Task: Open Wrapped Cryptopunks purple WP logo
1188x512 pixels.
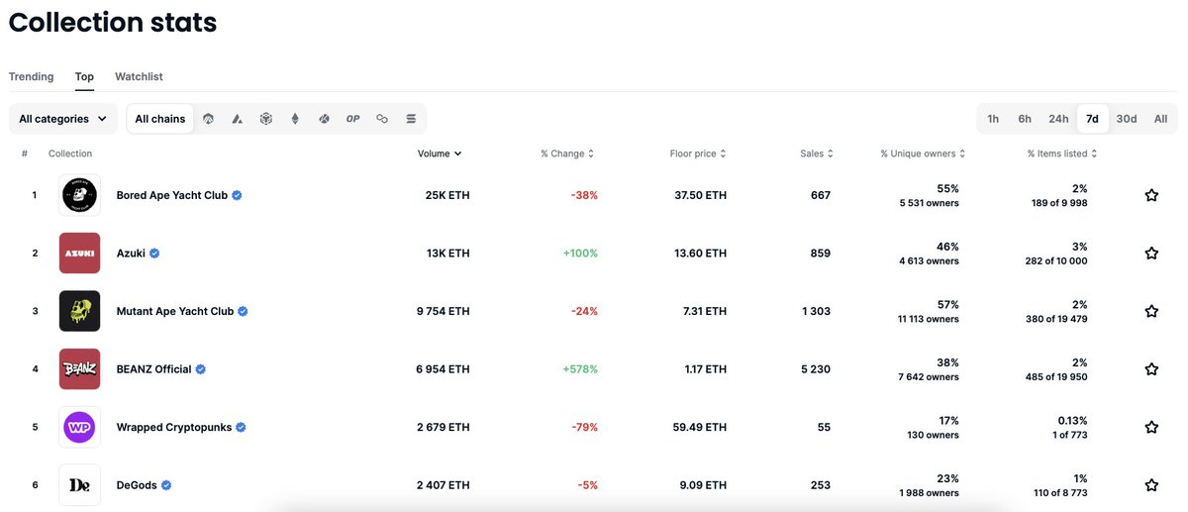Action: point(79,427)
